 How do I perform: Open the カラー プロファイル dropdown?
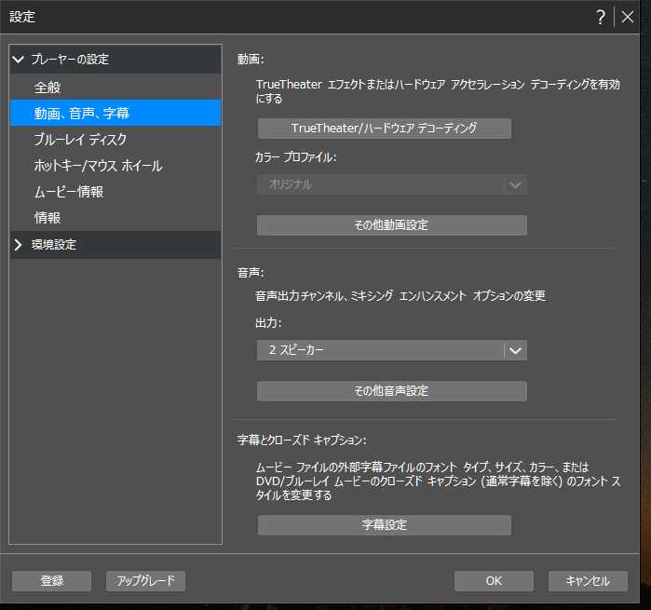(x=392, y=184)
